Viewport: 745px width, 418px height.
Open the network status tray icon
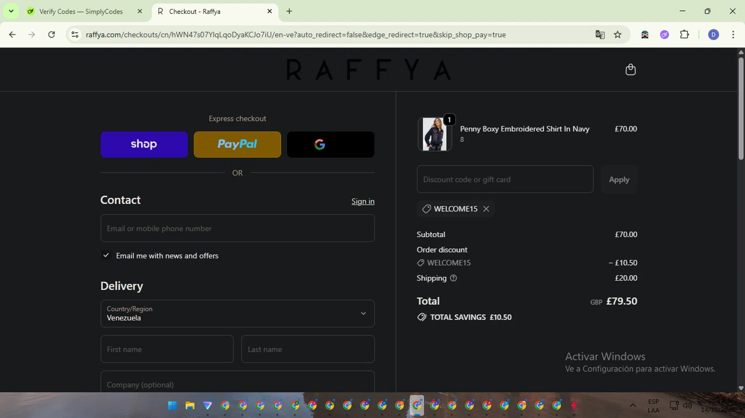point(674,406)
